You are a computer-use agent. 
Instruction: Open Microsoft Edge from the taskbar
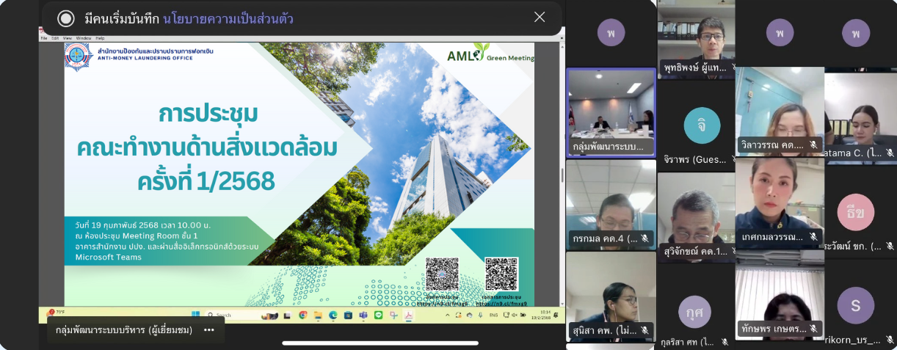tap(333, 315)
